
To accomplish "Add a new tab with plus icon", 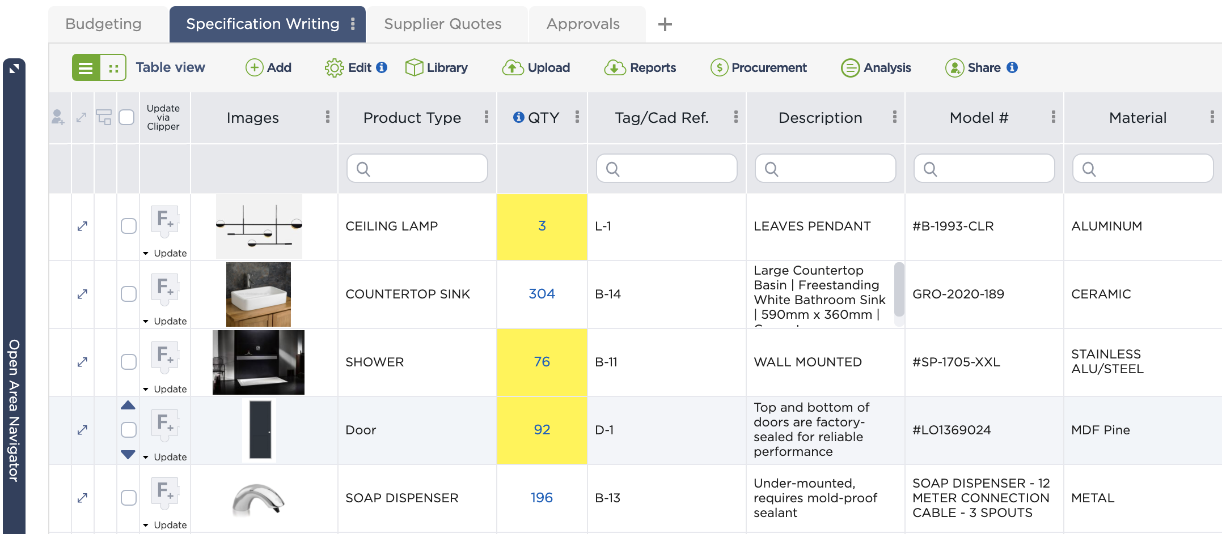I will (x=665, y=24).
